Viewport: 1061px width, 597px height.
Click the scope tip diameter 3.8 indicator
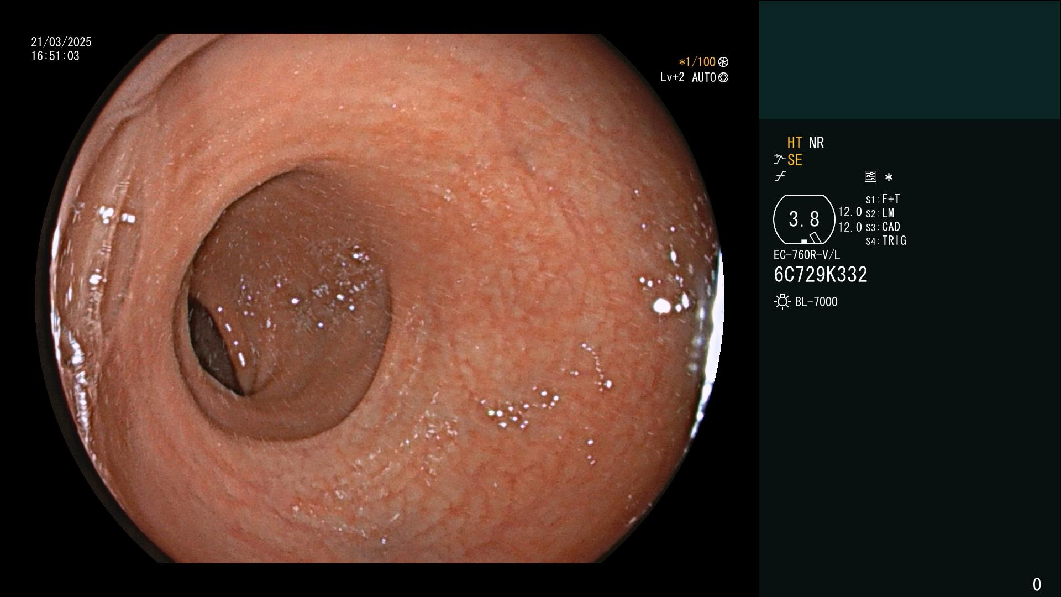click(804, 219)
